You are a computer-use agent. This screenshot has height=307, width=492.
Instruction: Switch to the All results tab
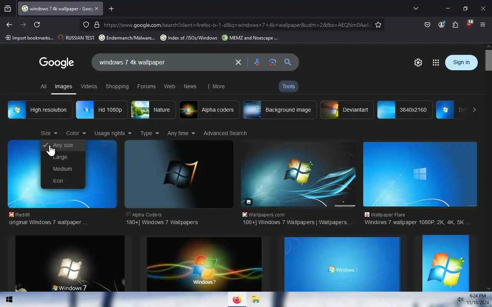point(43,86)
